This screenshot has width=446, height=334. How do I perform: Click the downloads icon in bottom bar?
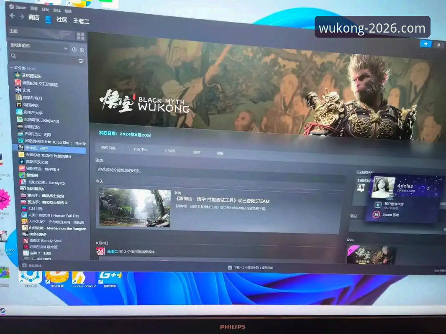click(x=230, y=267)
